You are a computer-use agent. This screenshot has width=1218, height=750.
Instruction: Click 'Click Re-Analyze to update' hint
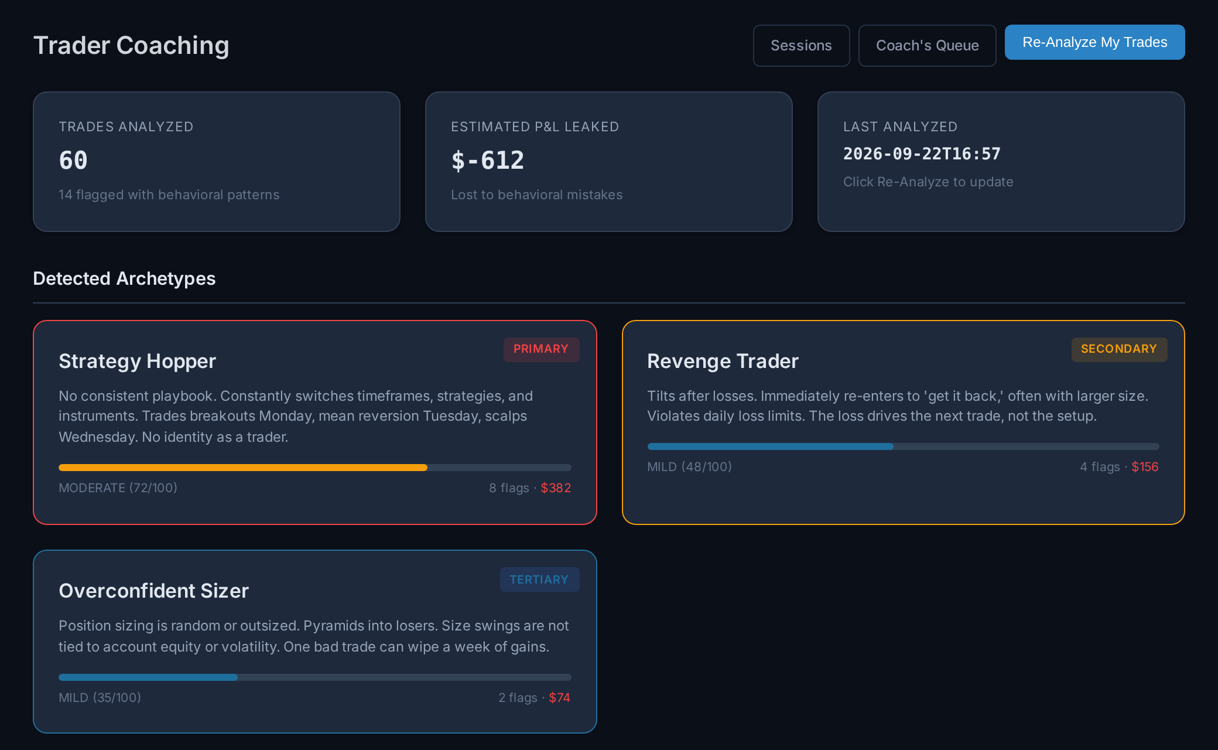928,182
